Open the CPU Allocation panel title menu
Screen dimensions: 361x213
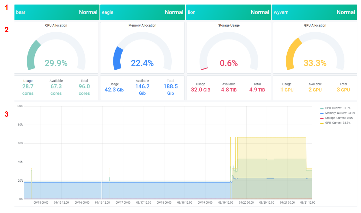(56, 25)
